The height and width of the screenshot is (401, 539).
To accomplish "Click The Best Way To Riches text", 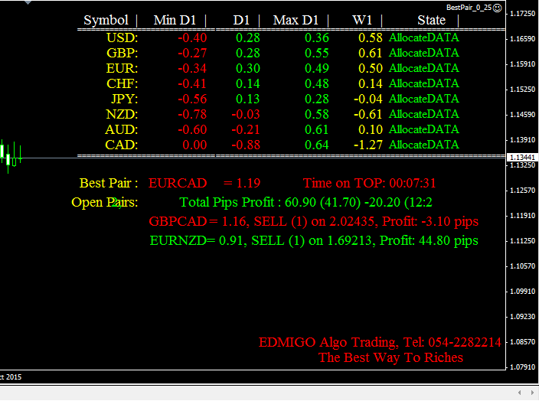I will pyautogui.click(x=390, y=357).
